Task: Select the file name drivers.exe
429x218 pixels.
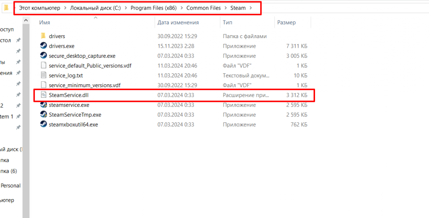Action: (62, 46)
